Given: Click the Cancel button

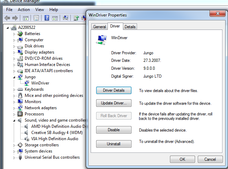Looking at the screenshot, I should 210,159.
